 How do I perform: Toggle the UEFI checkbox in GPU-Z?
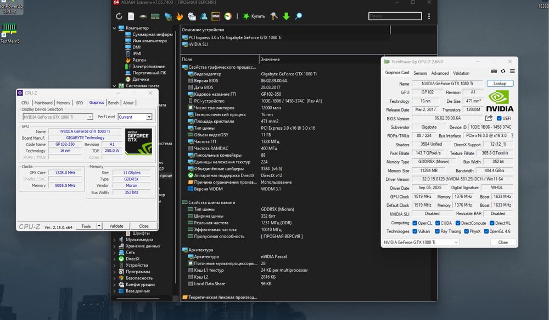click(x=499, y=118)
